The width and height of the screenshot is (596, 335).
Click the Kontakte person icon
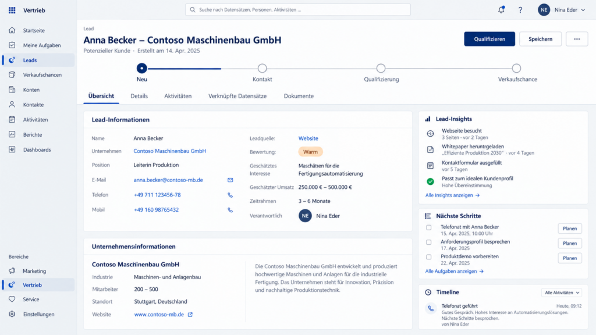12,105
